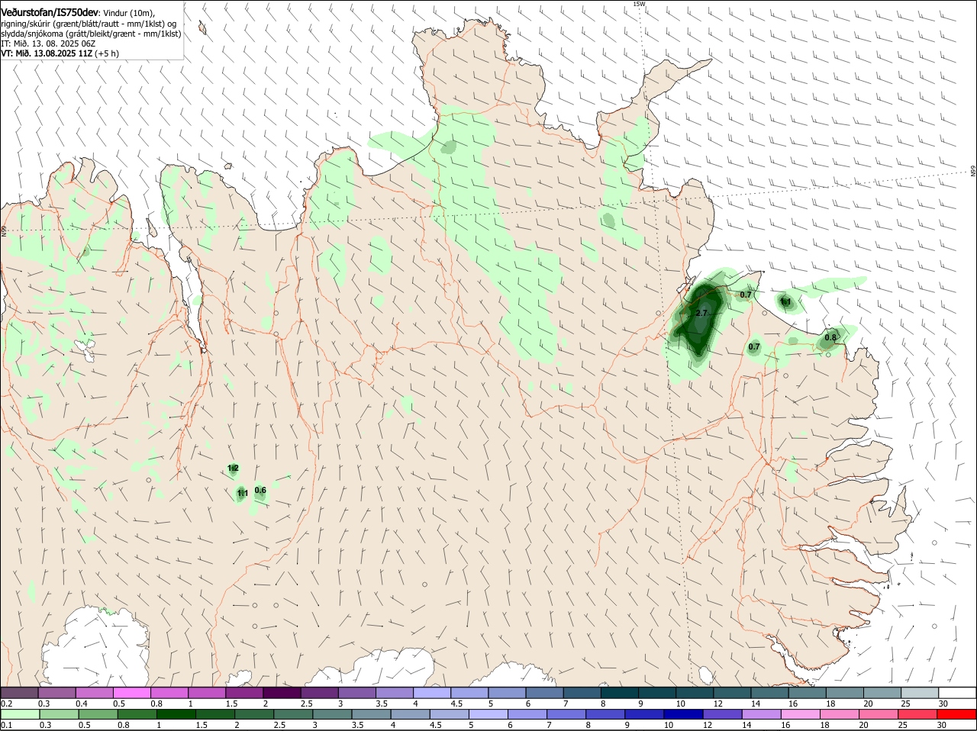Pick the bright pink 0.5–0.8 sleet swatch

coord(132,692)
